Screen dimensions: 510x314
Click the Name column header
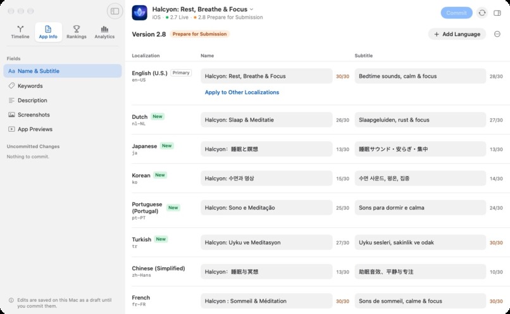pyautogui.click(x=207, y=56)
